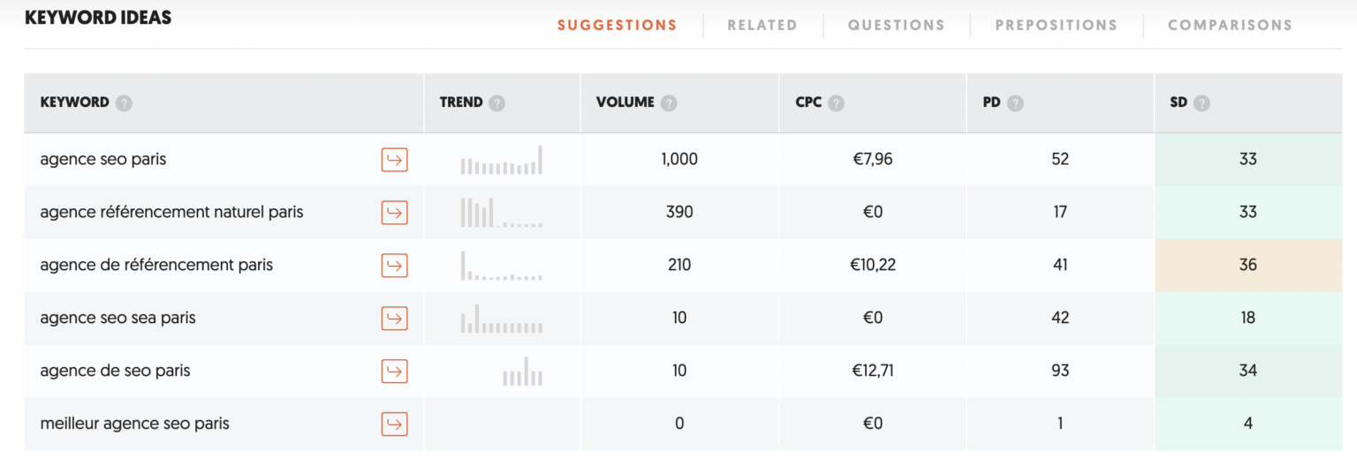Select the orange SD cell showing 36
Screen dimensions: 1357x459
(x=1247, y=265)
